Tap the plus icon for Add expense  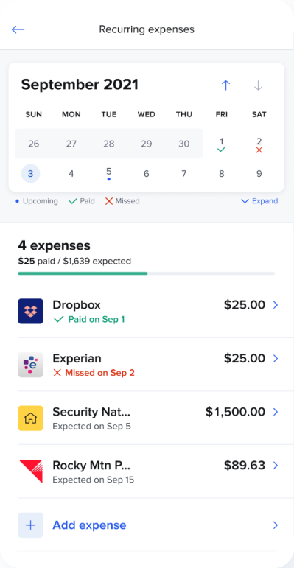point(30,525)
